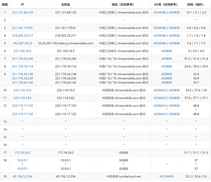Open the 221.176.24.142 IP link
This screenshot has width=211, height=182.
[22, 82]
